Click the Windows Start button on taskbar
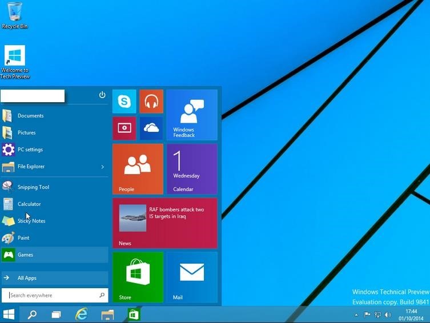 click(x=9, y=314)
